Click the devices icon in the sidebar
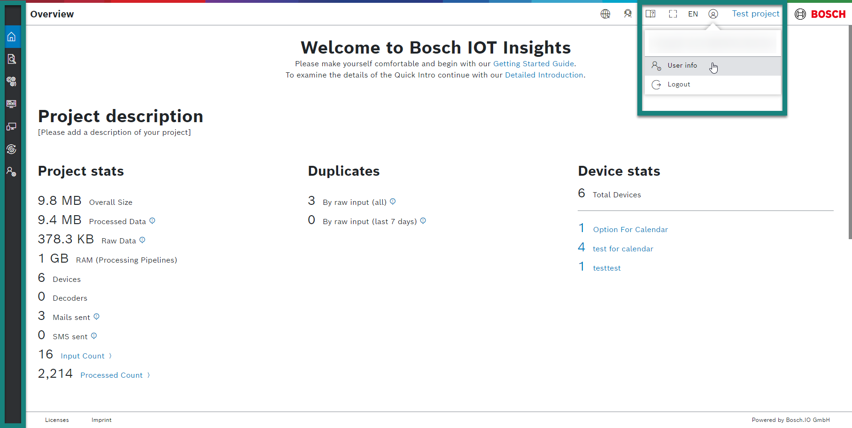The image size is (852, 428). point(12,126)
